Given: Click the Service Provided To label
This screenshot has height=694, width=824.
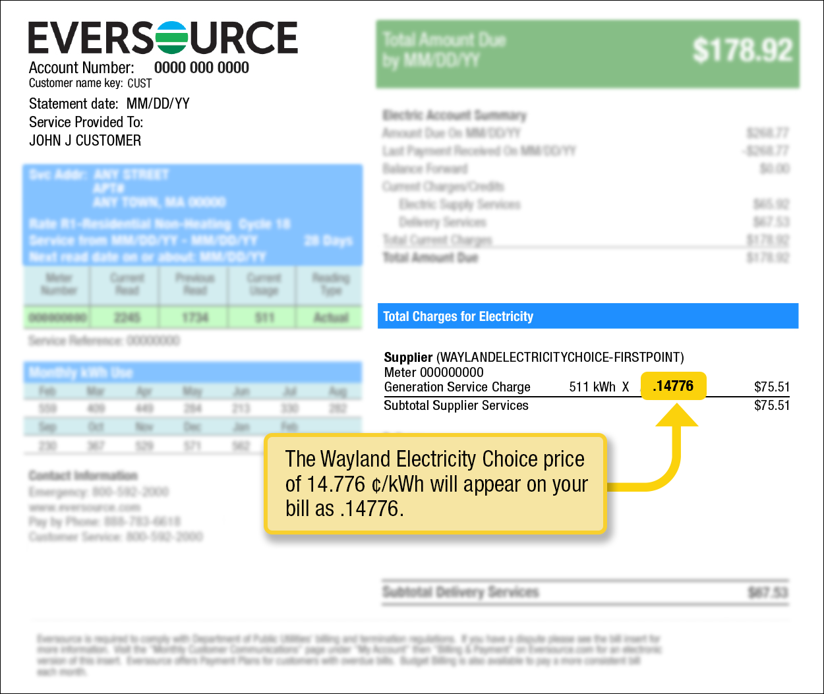Looking at the screenshot, I should point(86,122).
